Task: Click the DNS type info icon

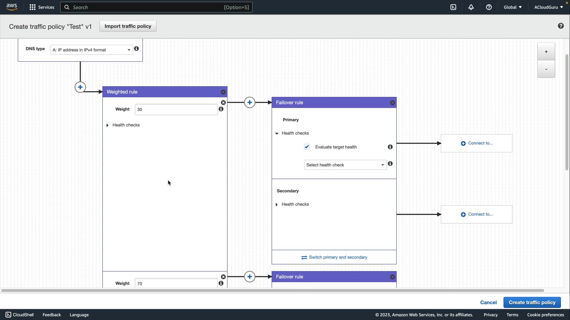Action: point(136,49)
